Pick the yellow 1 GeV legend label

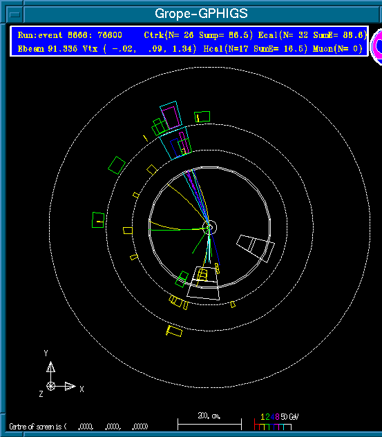point(262,417)
